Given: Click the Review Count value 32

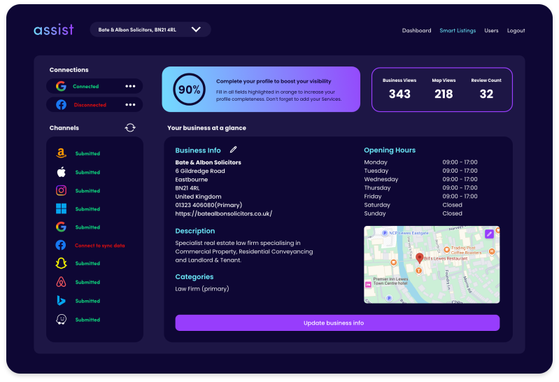Looking at the screenshot, I should [486, 94].
